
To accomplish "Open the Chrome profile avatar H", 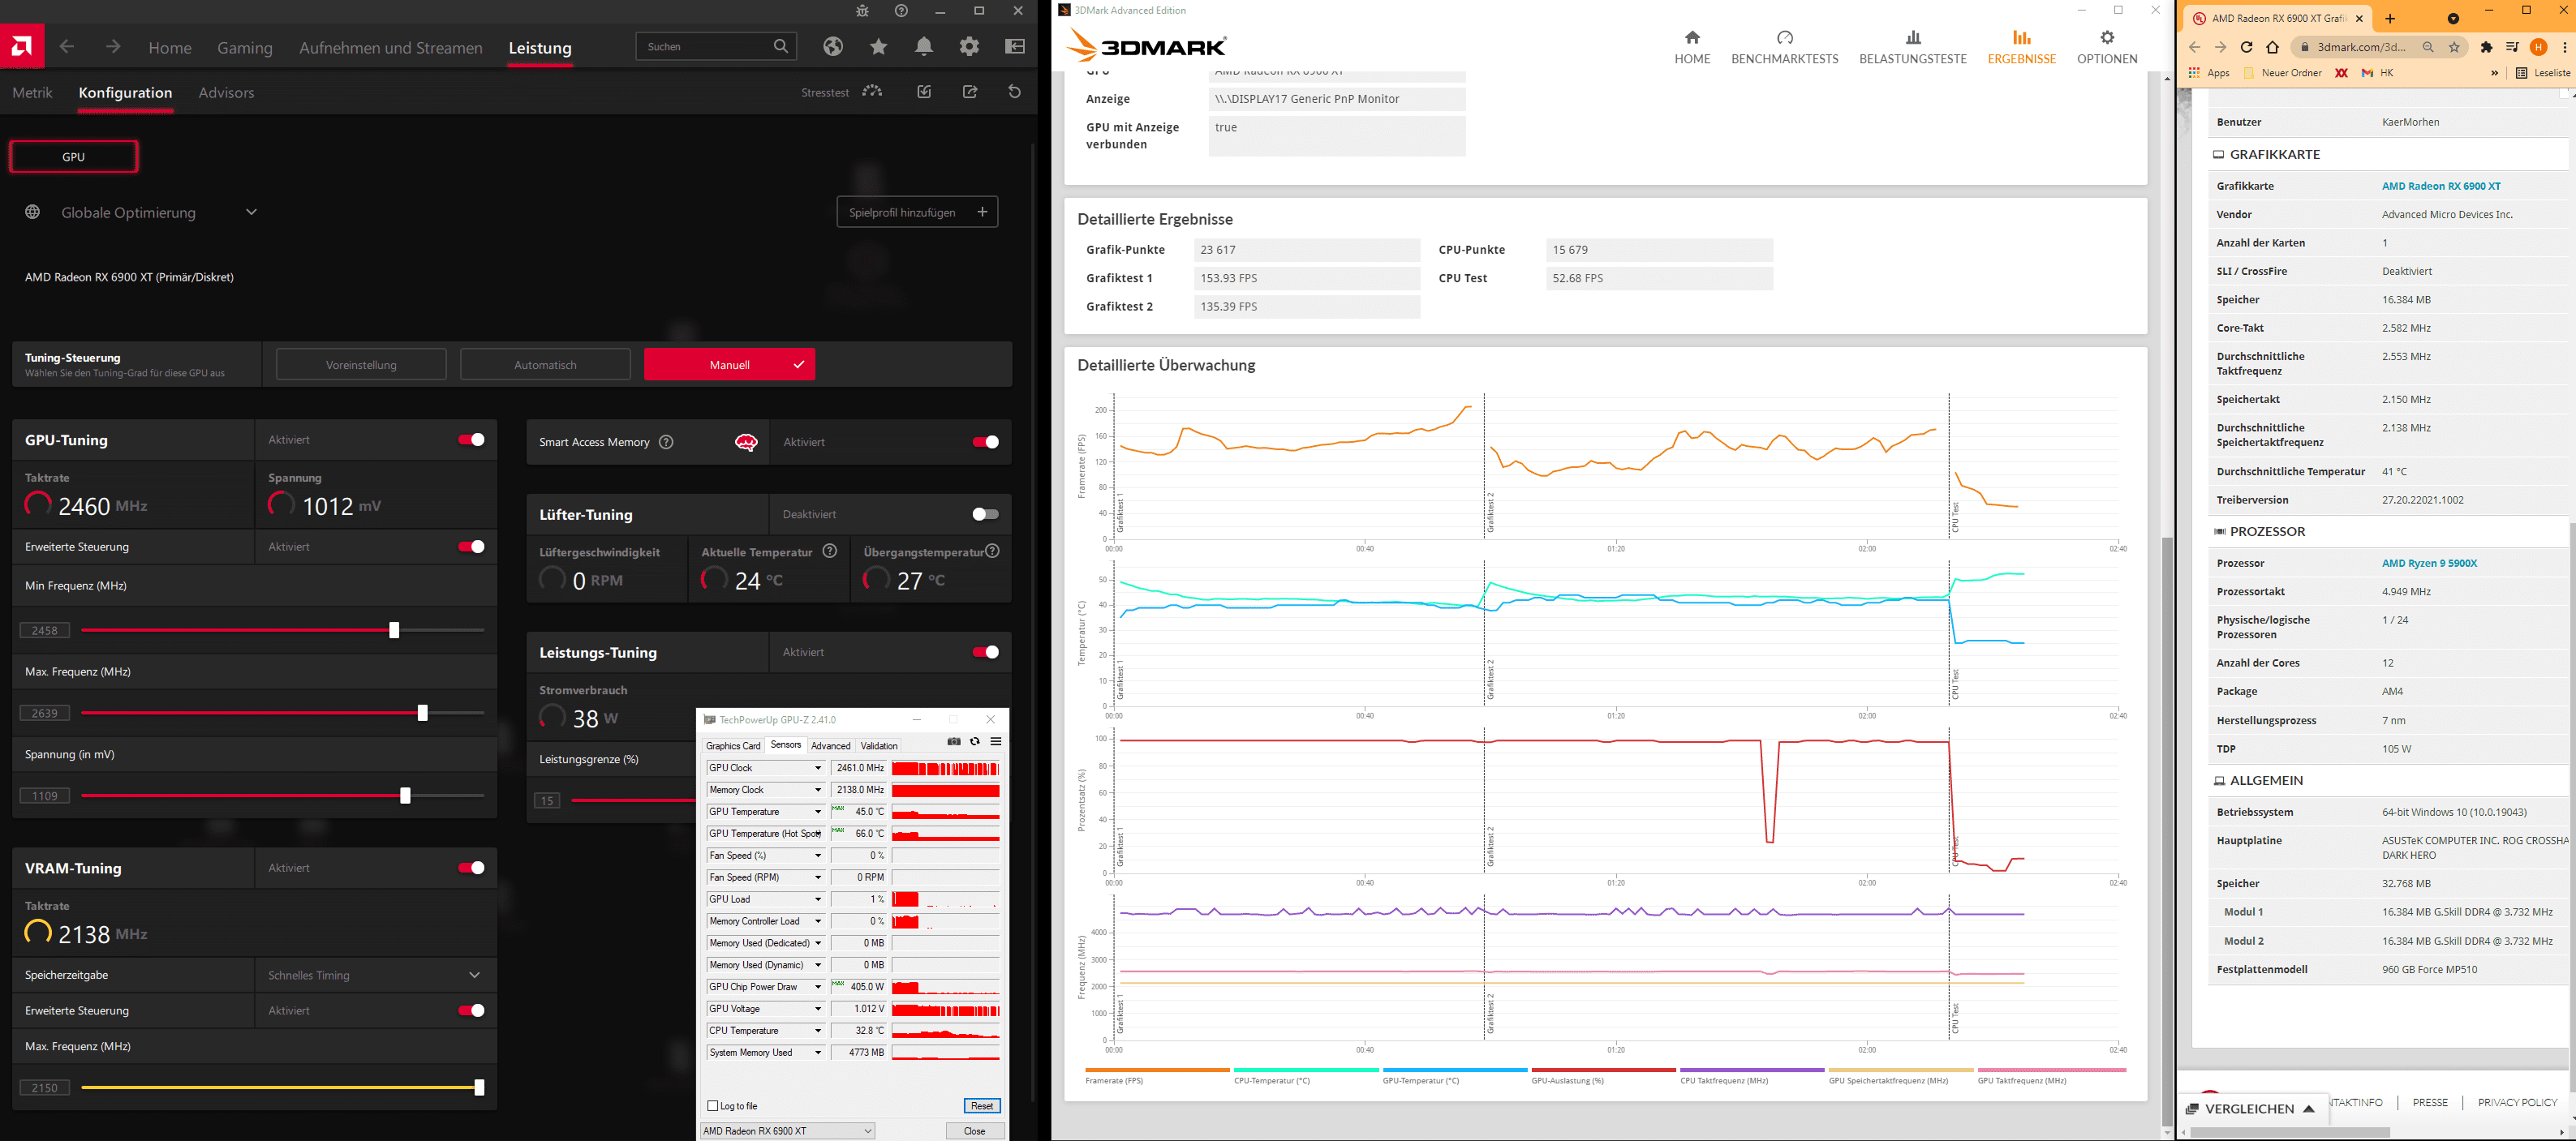I will (x=2539, y=47).
